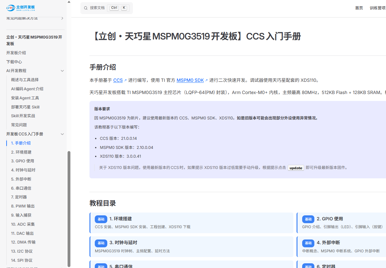Open AI编码Agent介绍 page

coord(27,89)
